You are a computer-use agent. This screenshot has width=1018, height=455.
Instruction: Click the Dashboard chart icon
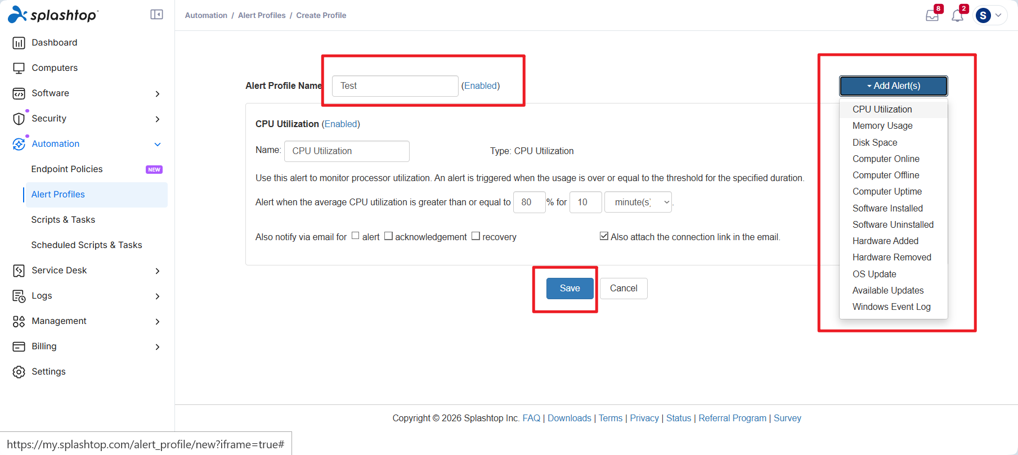pyautogui.click(x=19, y=43)
